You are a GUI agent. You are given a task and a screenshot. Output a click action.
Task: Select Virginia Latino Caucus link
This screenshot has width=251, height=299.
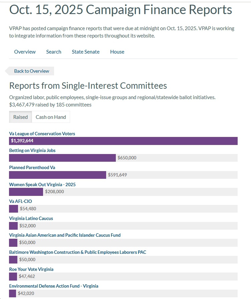click(x=31, y=218)
